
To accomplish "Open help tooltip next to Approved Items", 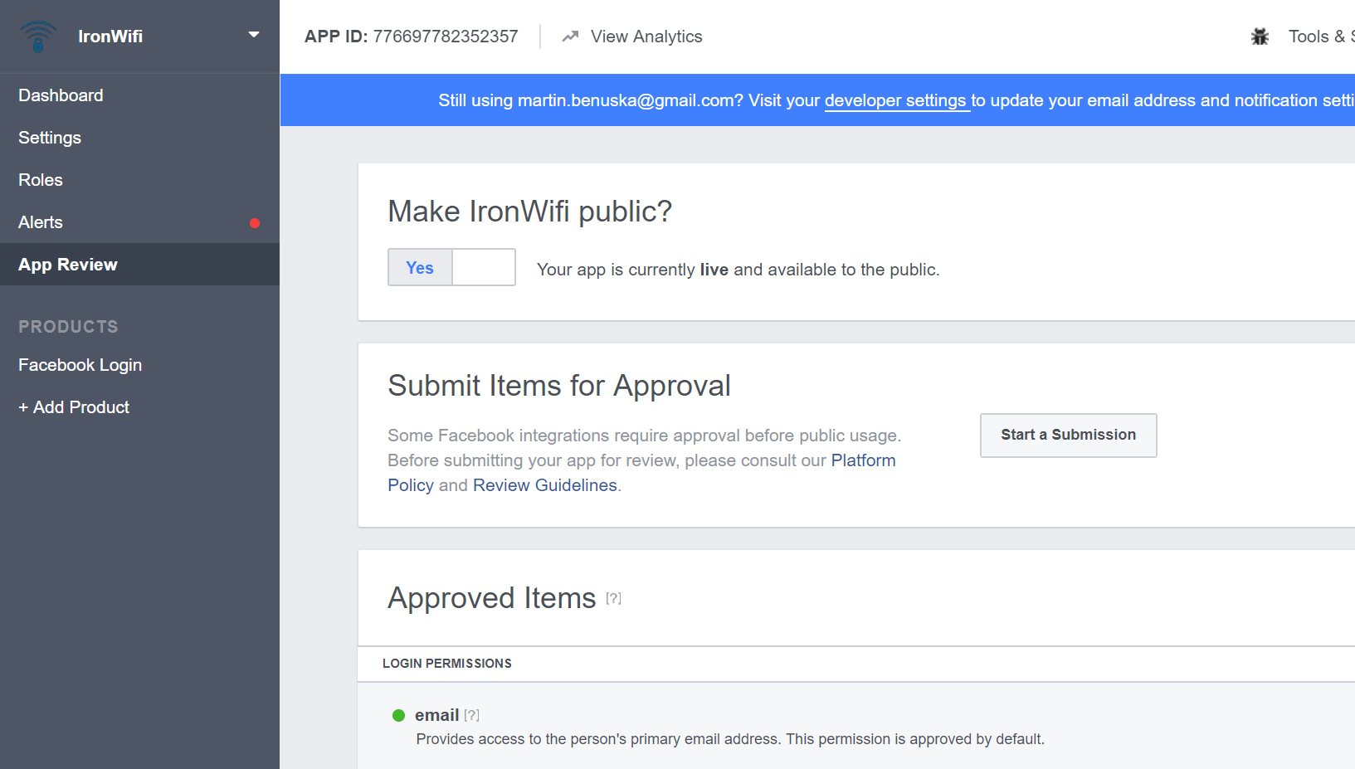I will point(613,598).
